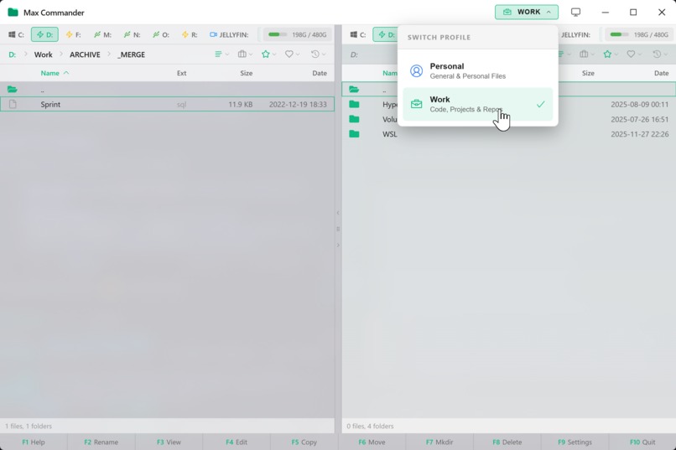Switch left panel to drive D:
The height and width of the screenshot is (450, 676).
(44, 34)
